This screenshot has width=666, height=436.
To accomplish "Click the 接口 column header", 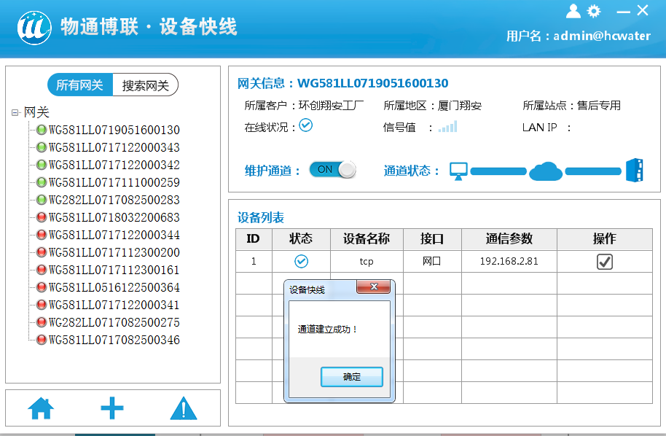I will (x=432, y=239).
